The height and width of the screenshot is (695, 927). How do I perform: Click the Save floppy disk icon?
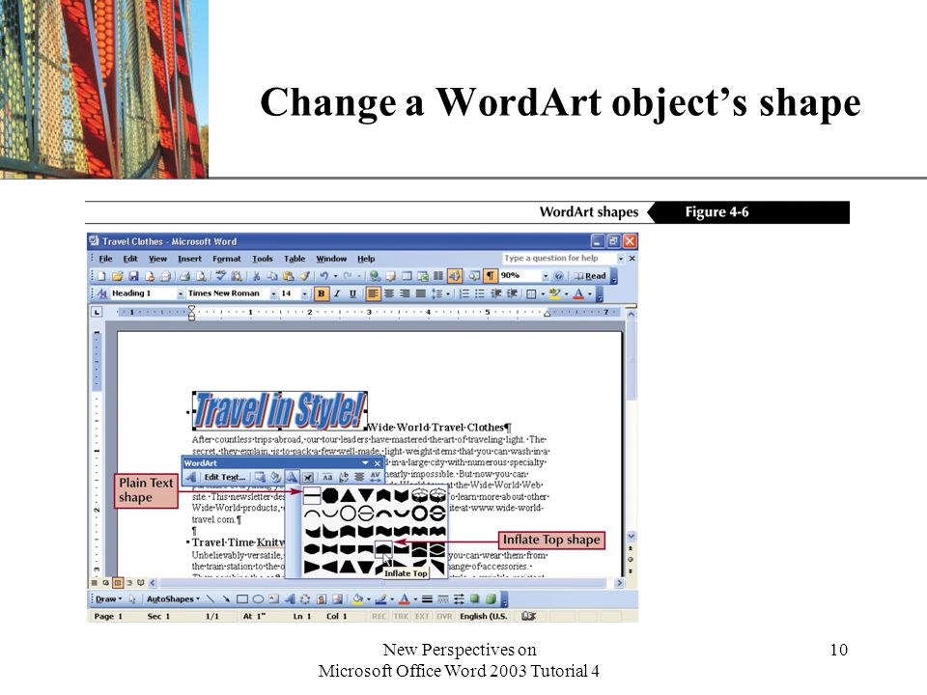[x=133, y=276]
